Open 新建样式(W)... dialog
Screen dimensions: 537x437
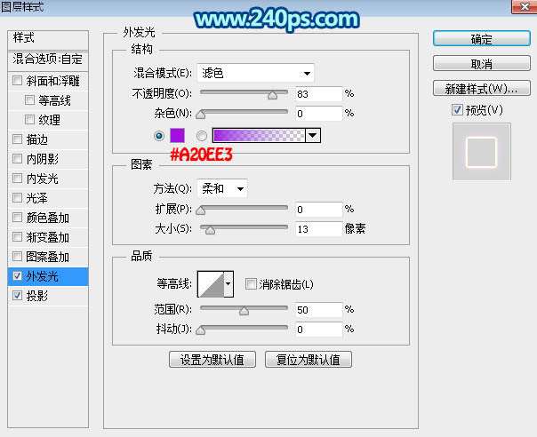(x=482, y=89)
